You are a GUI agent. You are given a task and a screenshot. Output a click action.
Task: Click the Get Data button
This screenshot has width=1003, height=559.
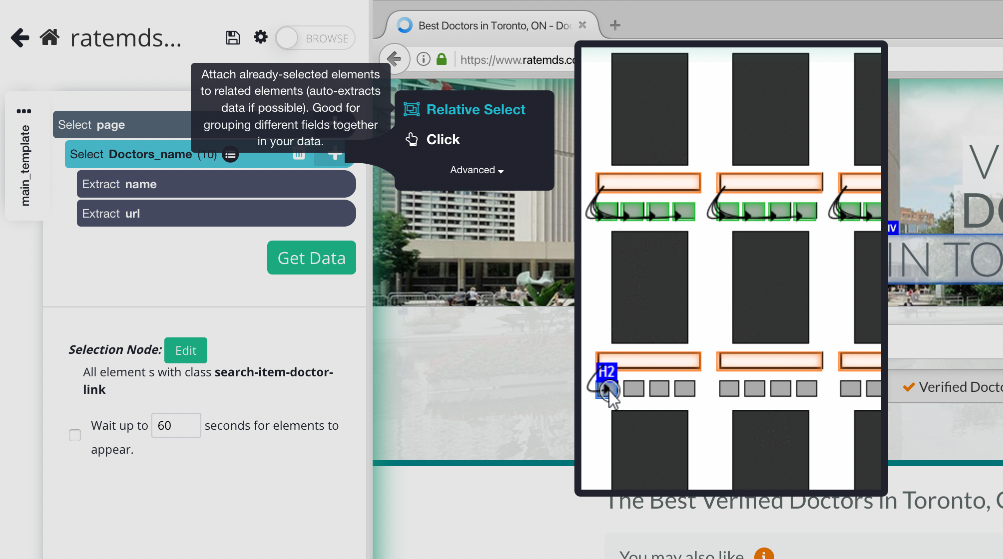(312, 258)
